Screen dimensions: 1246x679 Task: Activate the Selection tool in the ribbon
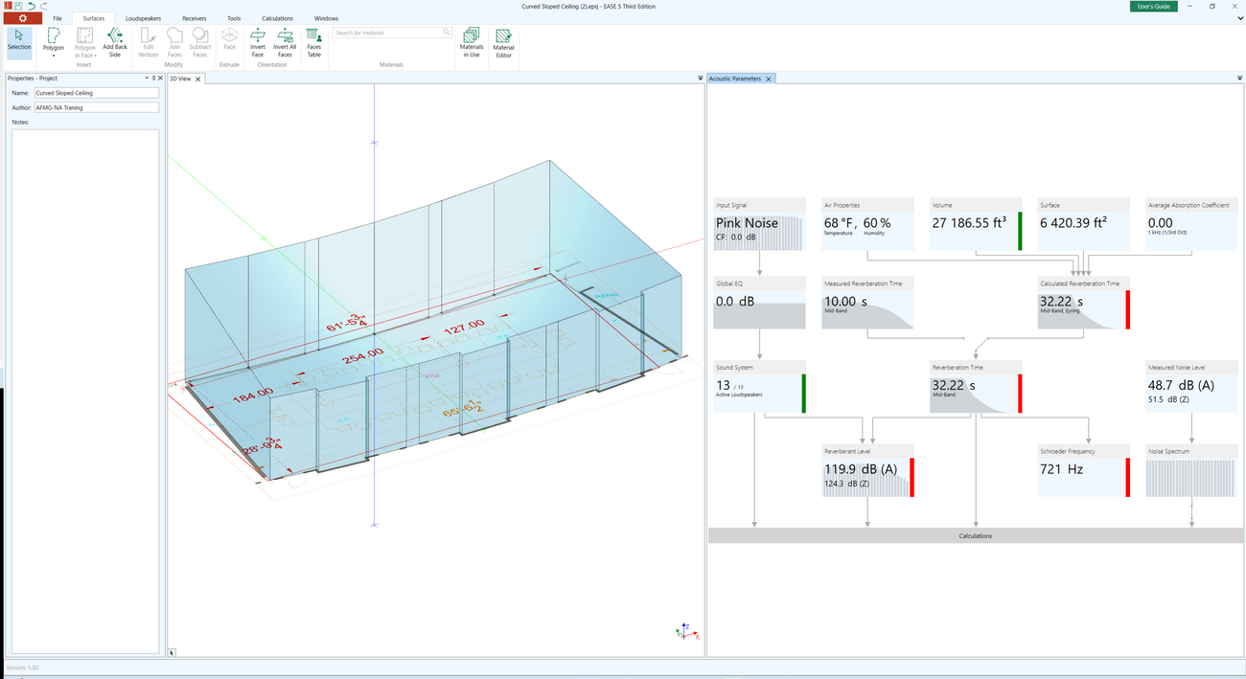[19, 40]
